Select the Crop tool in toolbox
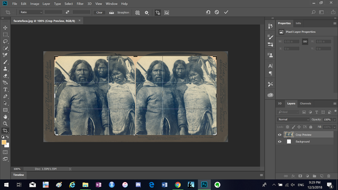 (x=5, y=130)
